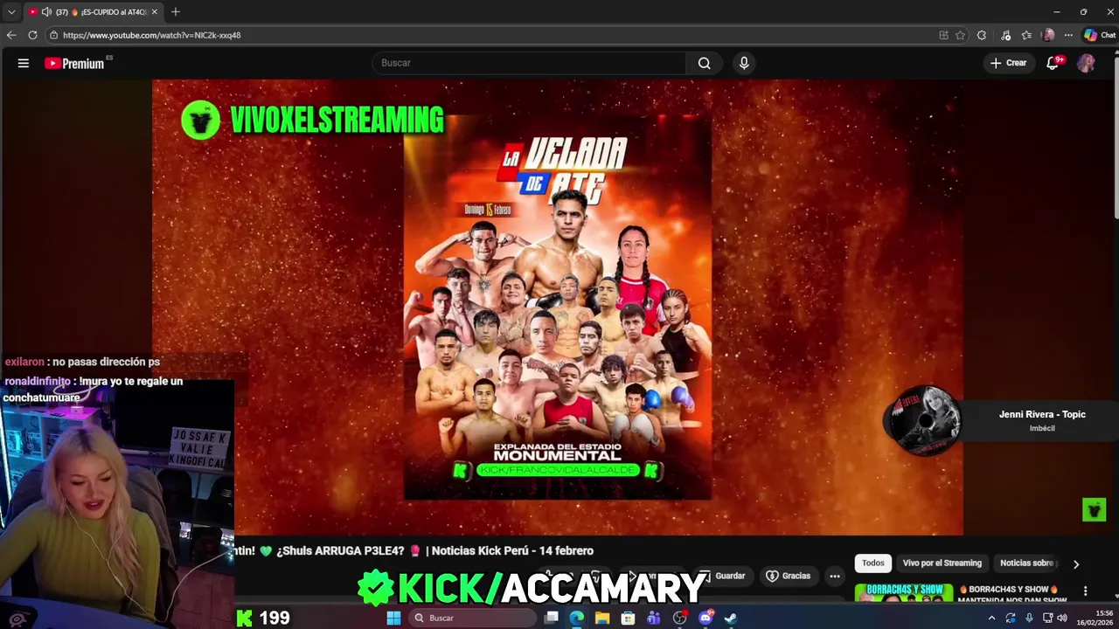
Task: Click the taskbar Buscar search box
Action: 472,619
